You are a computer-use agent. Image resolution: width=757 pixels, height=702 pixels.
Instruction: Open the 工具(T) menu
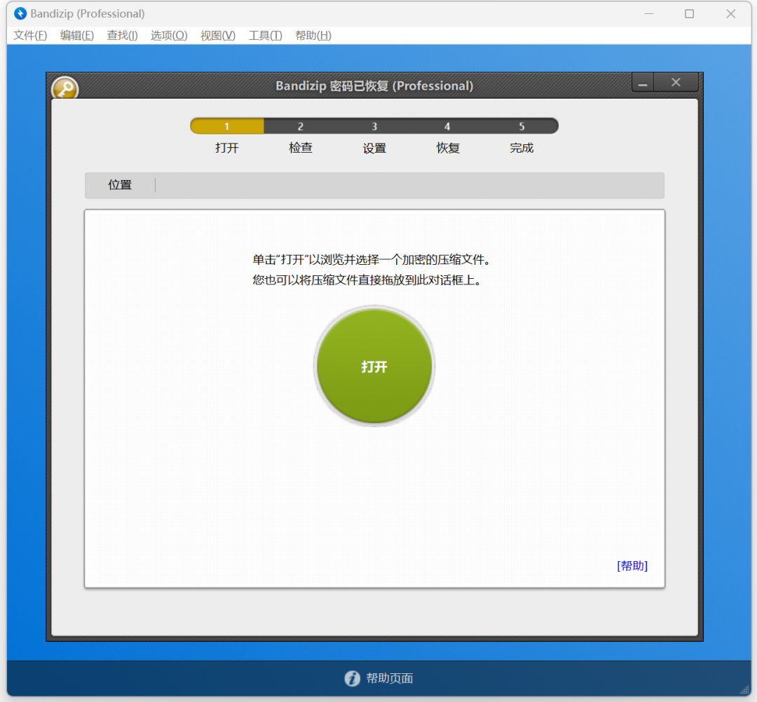tap(265, 36)
